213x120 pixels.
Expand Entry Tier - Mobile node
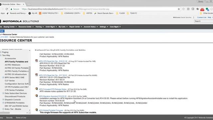click(3, 109)
